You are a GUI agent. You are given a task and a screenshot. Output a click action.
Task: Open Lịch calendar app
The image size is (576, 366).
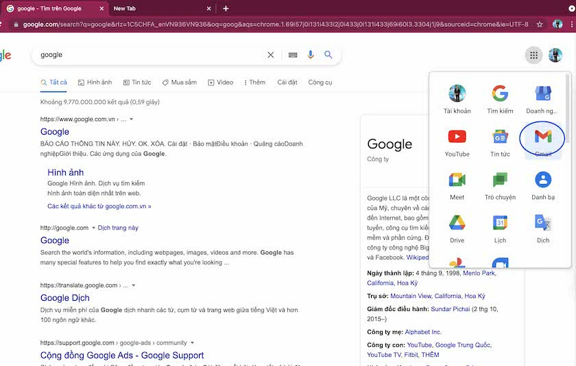(500, 229)
